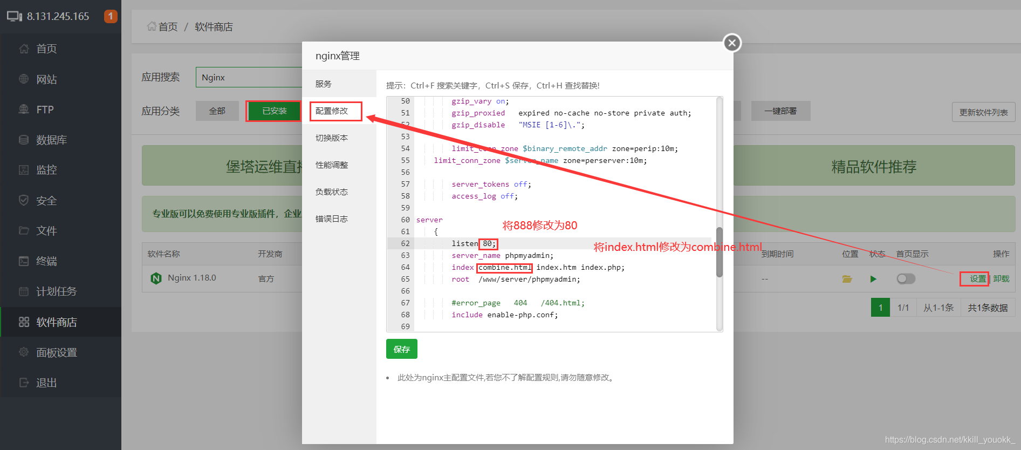Click page number 1 in pagination
This screenshot has width=1021, height=450.
880,308
